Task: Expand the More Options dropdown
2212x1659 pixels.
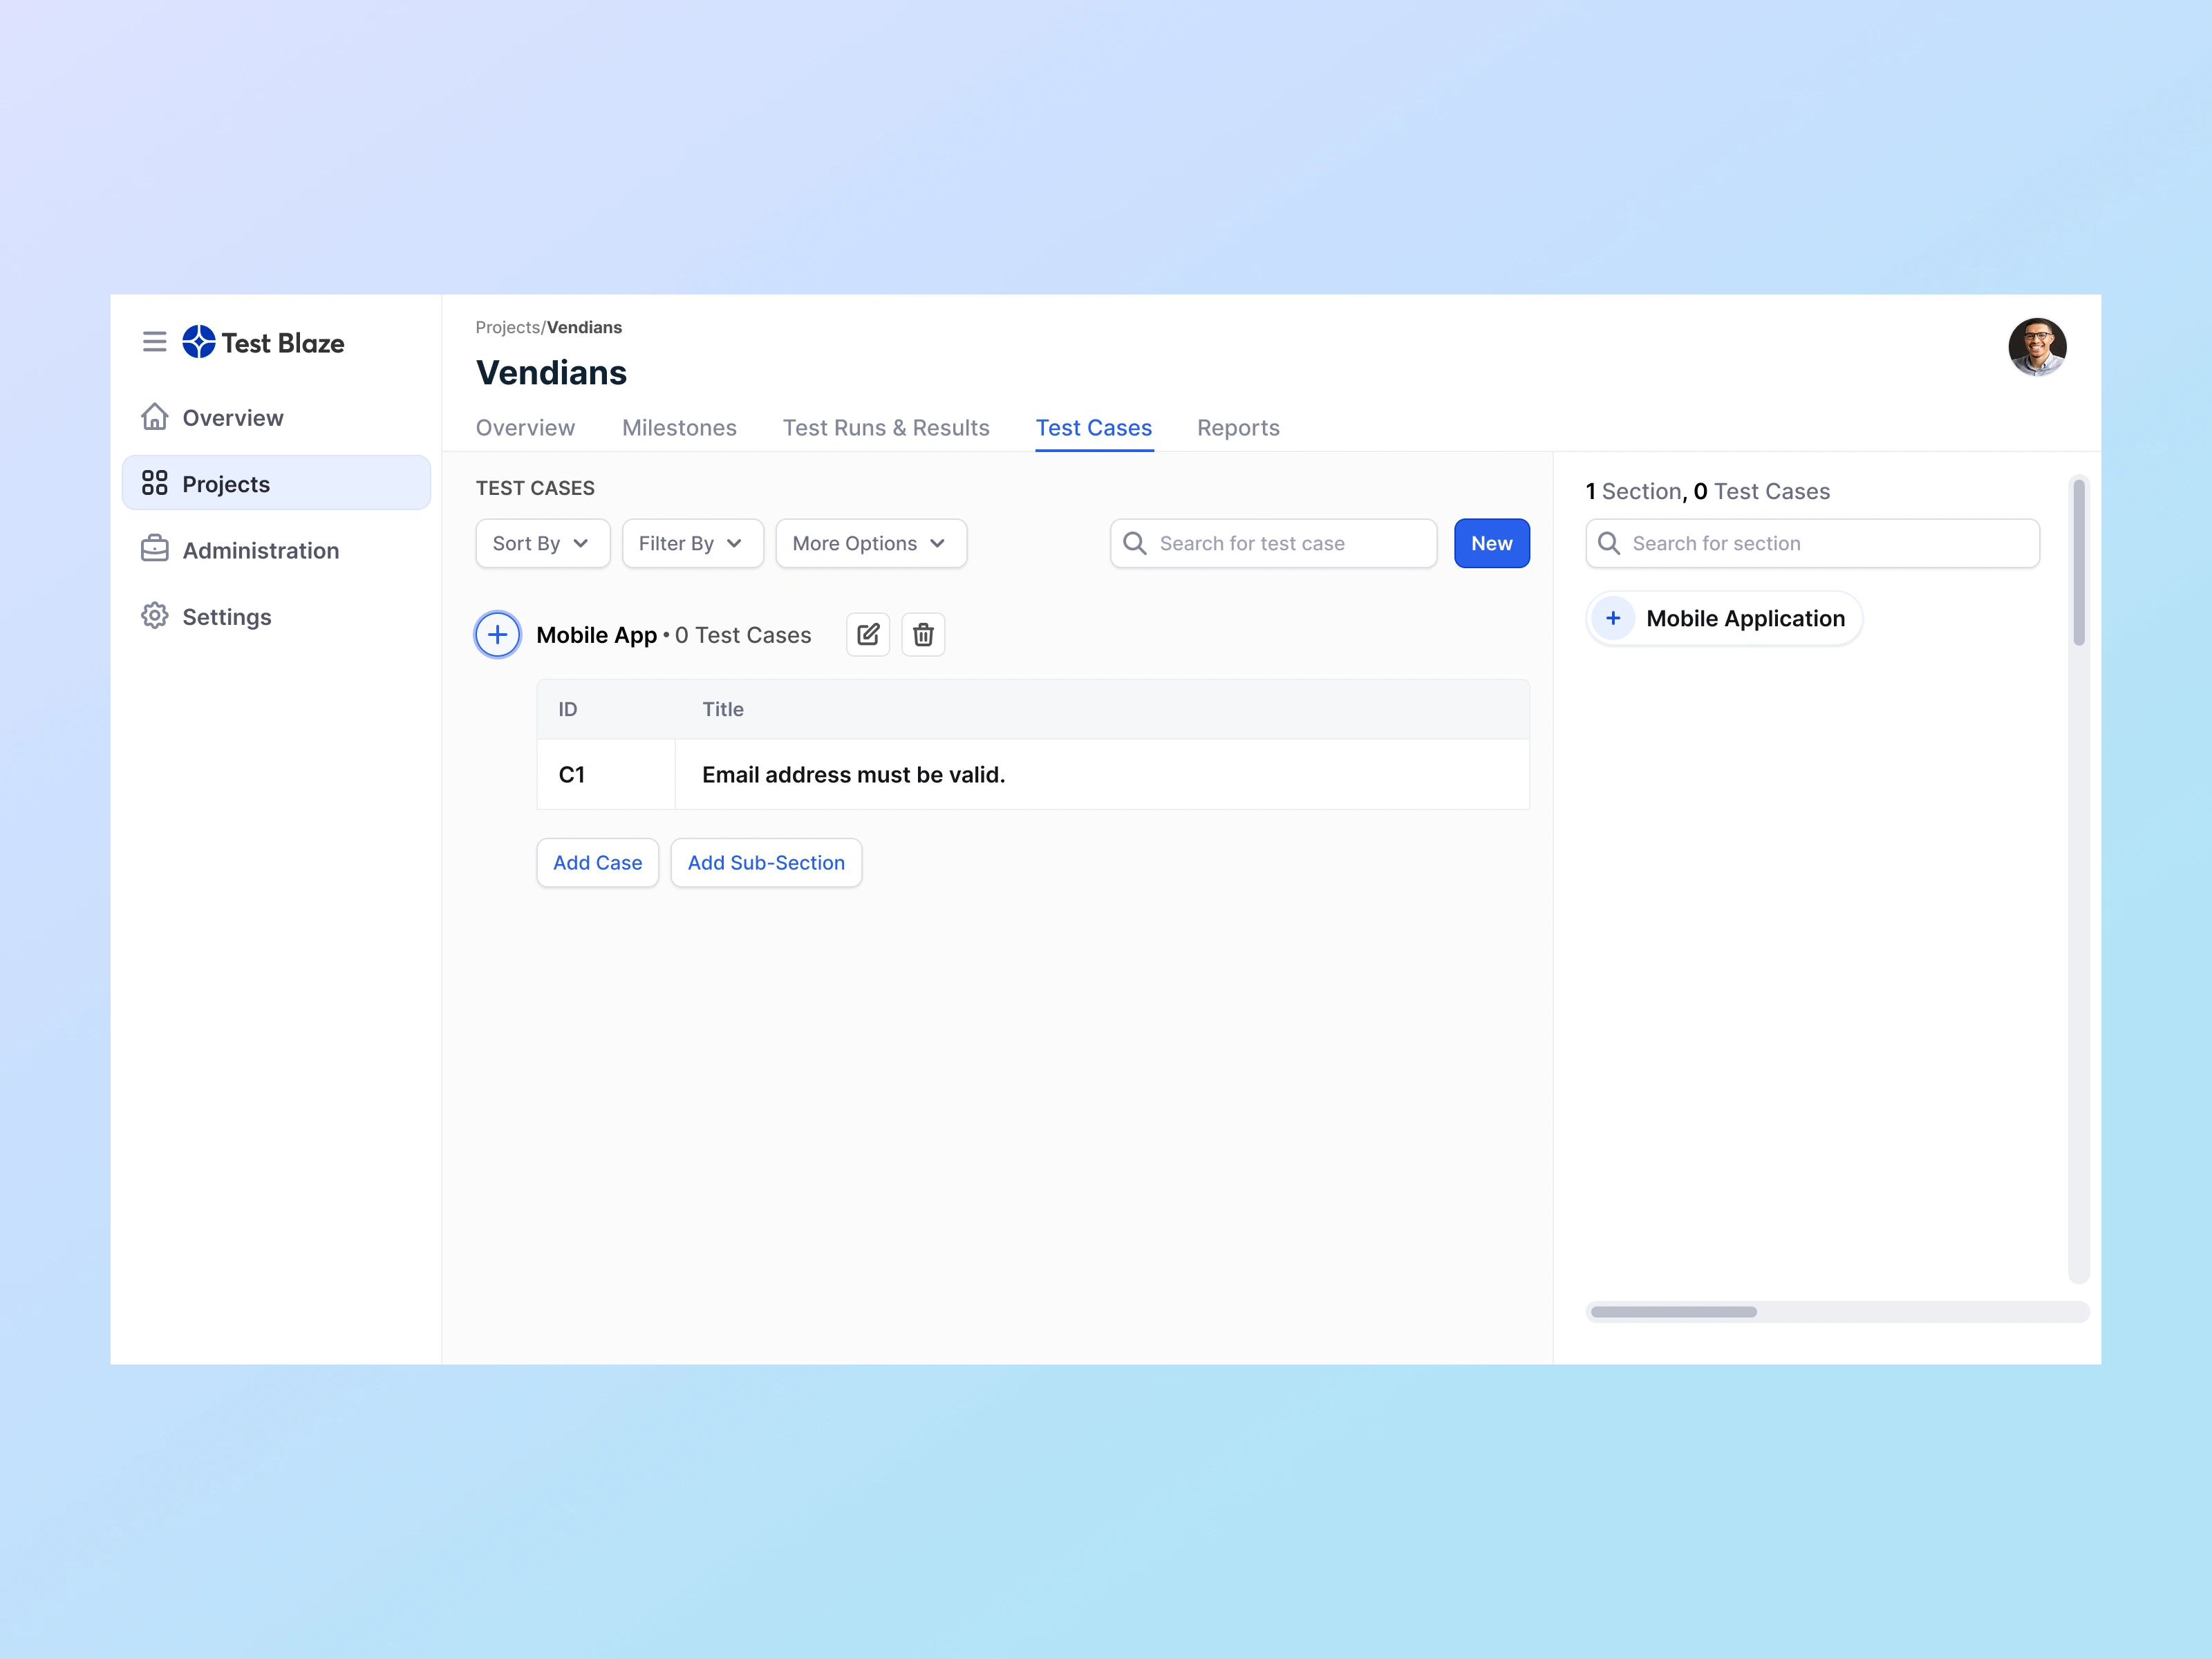Action: 871,543
